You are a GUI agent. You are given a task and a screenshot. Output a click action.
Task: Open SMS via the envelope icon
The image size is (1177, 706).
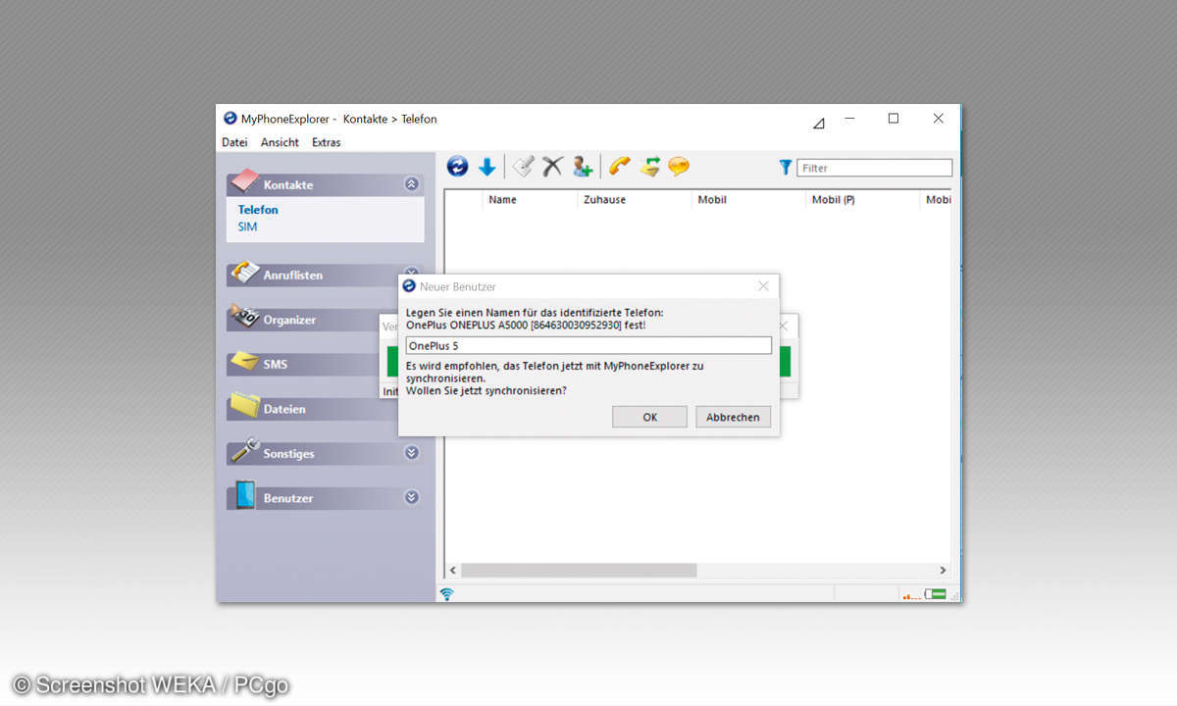tap(245, 362)
